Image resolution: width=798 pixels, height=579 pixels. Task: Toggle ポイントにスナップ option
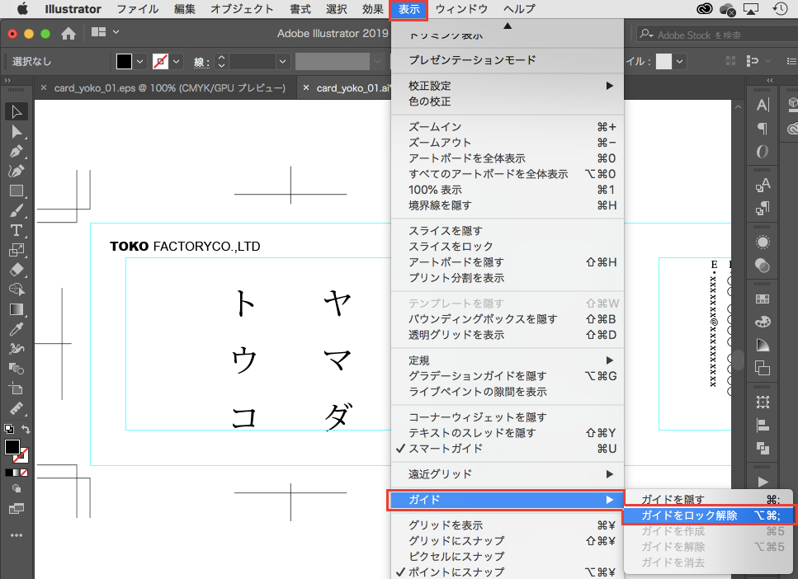click(456, 572)
